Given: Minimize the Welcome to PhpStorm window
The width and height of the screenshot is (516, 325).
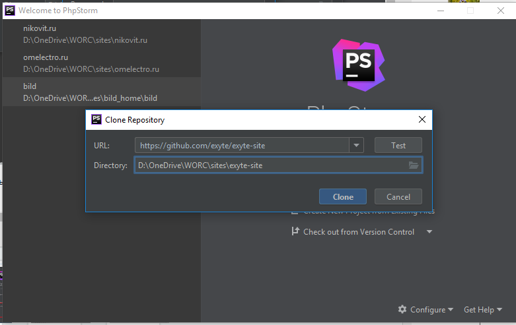Looking at the screenshot, I should [x=441, y=11].
